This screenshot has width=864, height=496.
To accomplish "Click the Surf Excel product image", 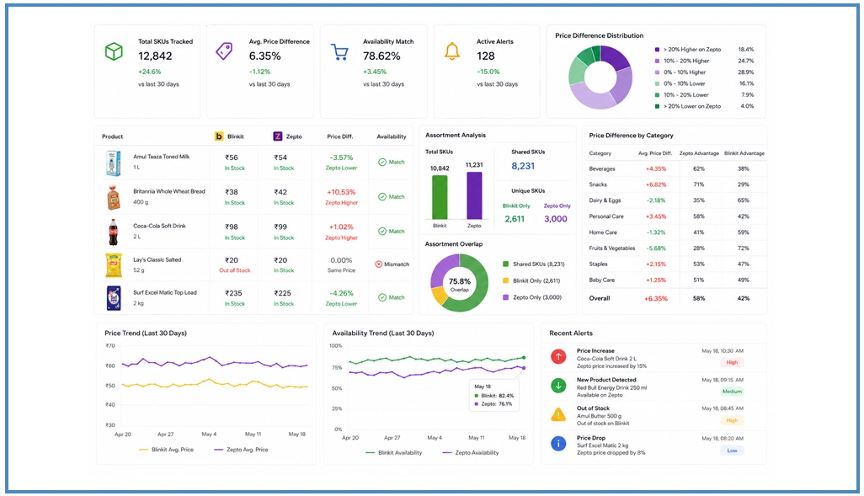I will (x=114, y=298).
